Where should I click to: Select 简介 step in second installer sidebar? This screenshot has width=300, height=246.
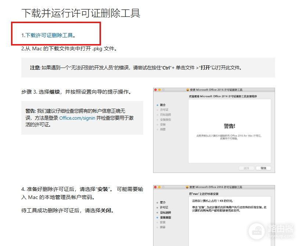point(163,202)
